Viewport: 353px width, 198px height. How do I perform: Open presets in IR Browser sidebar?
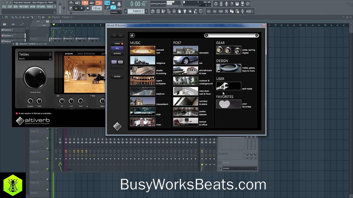[117, 53]
